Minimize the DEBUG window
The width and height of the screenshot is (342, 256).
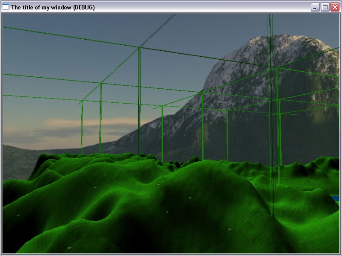coord(315,7)
